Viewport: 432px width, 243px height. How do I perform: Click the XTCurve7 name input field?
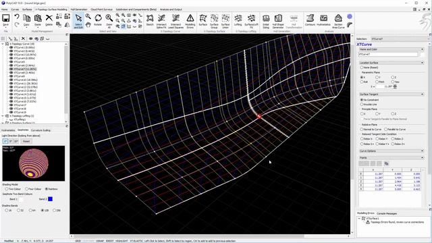click(388, 55)
